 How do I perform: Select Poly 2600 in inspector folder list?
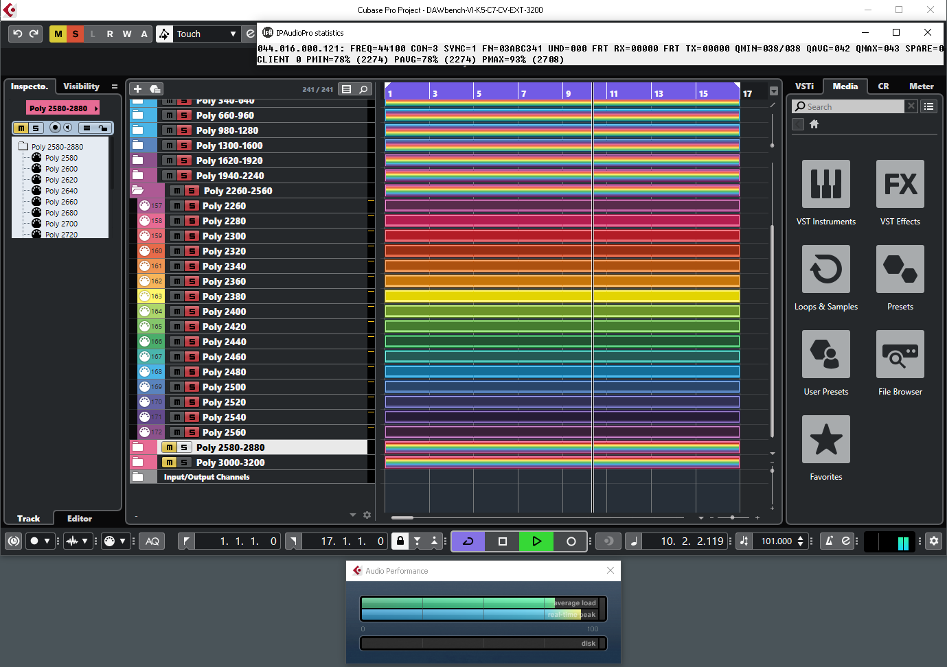(61, 169)
